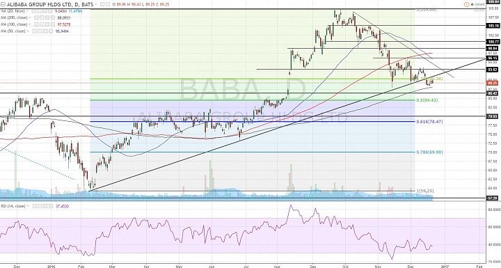Open the Vol (20, false) indicator dropdown arrow
This screenshot has height=268, width=501.
point(27,11)
